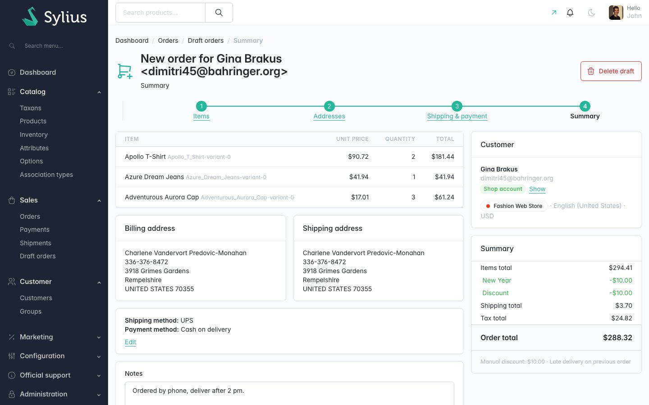
Task: Click the Marketing percent icon
Action: coord(12,337)
